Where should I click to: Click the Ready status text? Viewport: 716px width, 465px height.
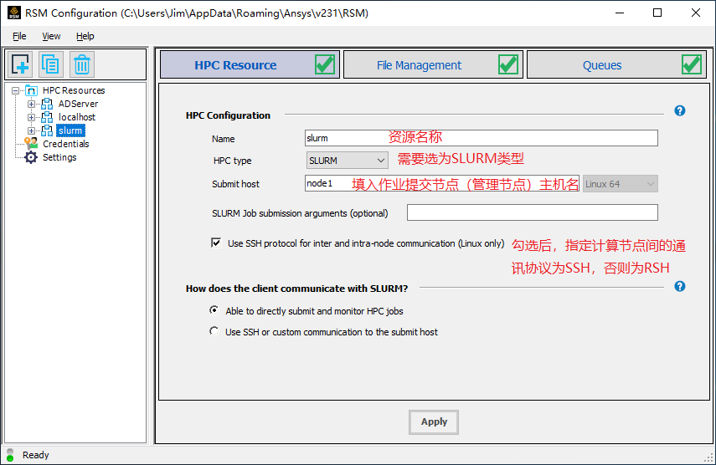(36, 455)
